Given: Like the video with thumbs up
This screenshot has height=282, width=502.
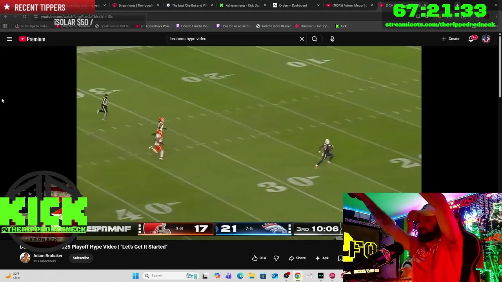Looking at the screenshot, I should (255, 258).
